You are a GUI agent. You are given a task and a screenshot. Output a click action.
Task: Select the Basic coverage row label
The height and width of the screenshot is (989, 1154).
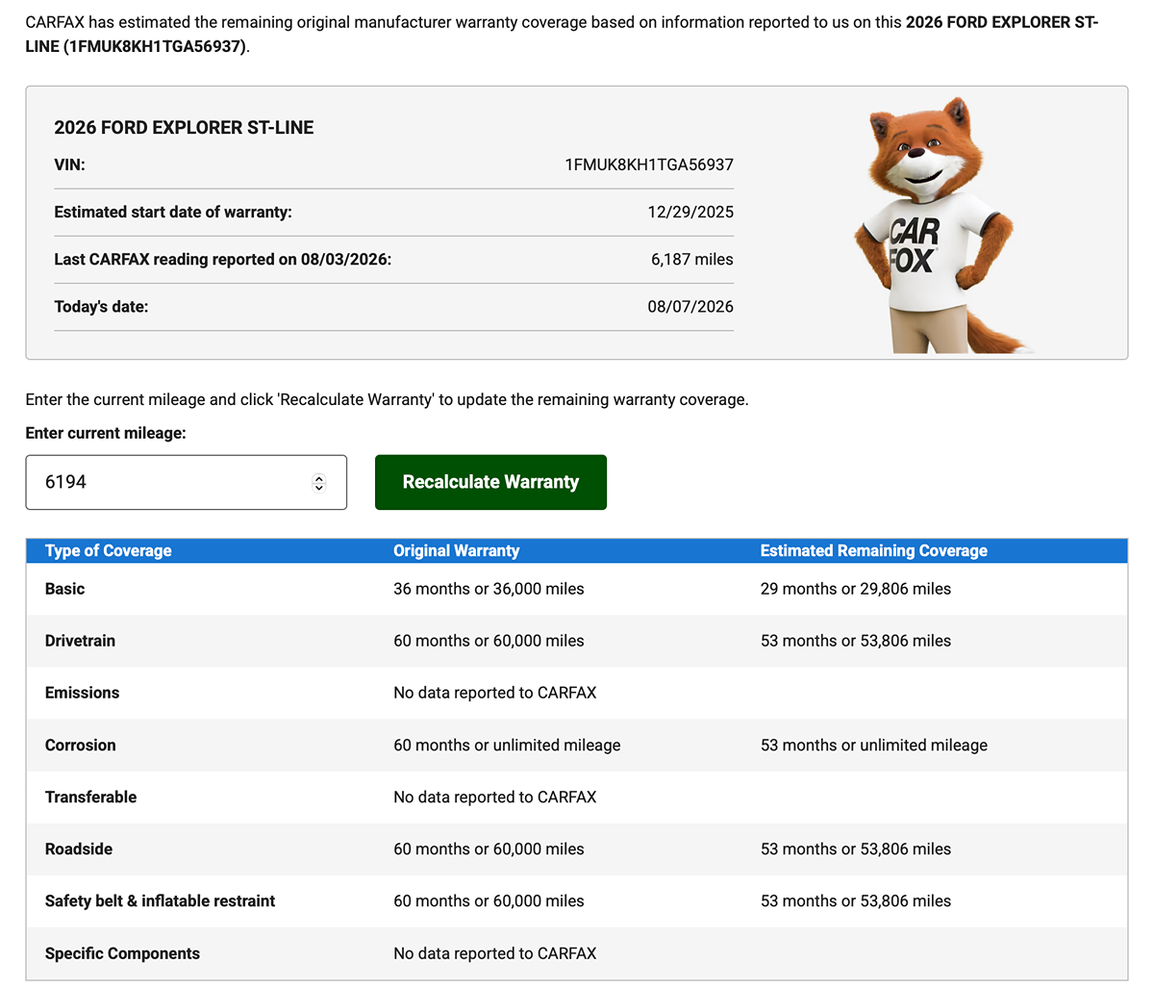(x=64, y=589)
